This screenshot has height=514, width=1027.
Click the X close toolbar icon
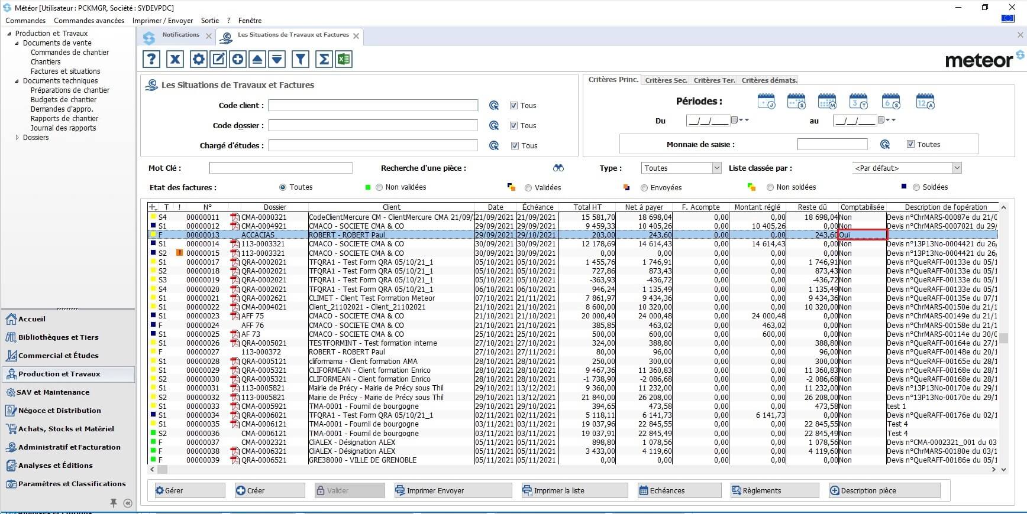click(175, 59)
